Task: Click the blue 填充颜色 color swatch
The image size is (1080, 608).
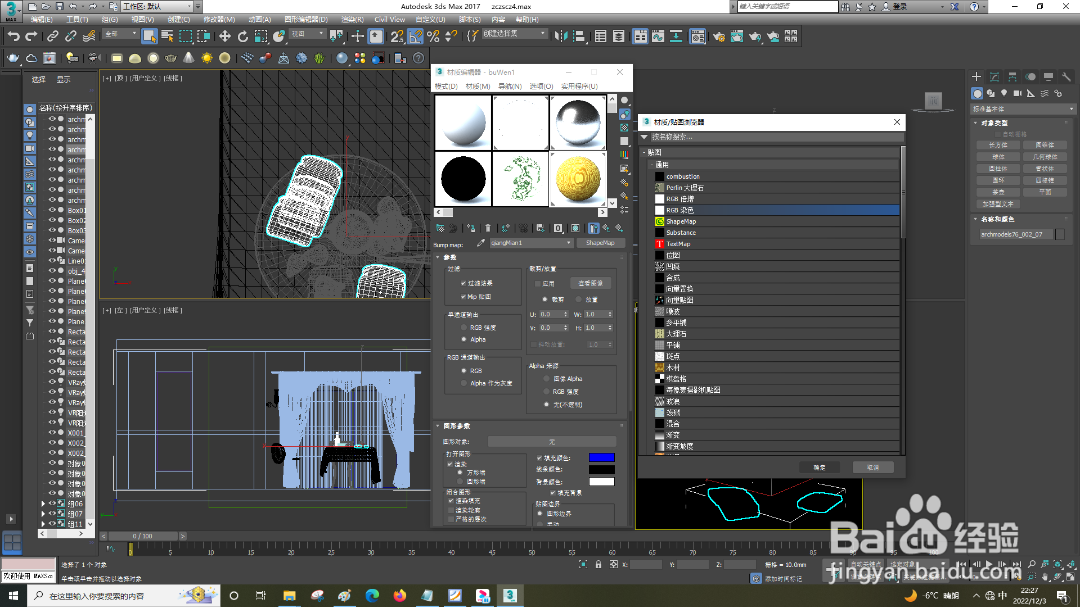Action: tap(601, 457)
